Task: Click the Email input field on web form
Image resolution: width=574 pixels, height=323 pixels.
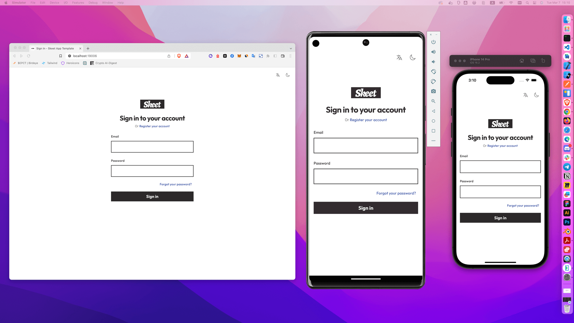Action: pos(152,146)
